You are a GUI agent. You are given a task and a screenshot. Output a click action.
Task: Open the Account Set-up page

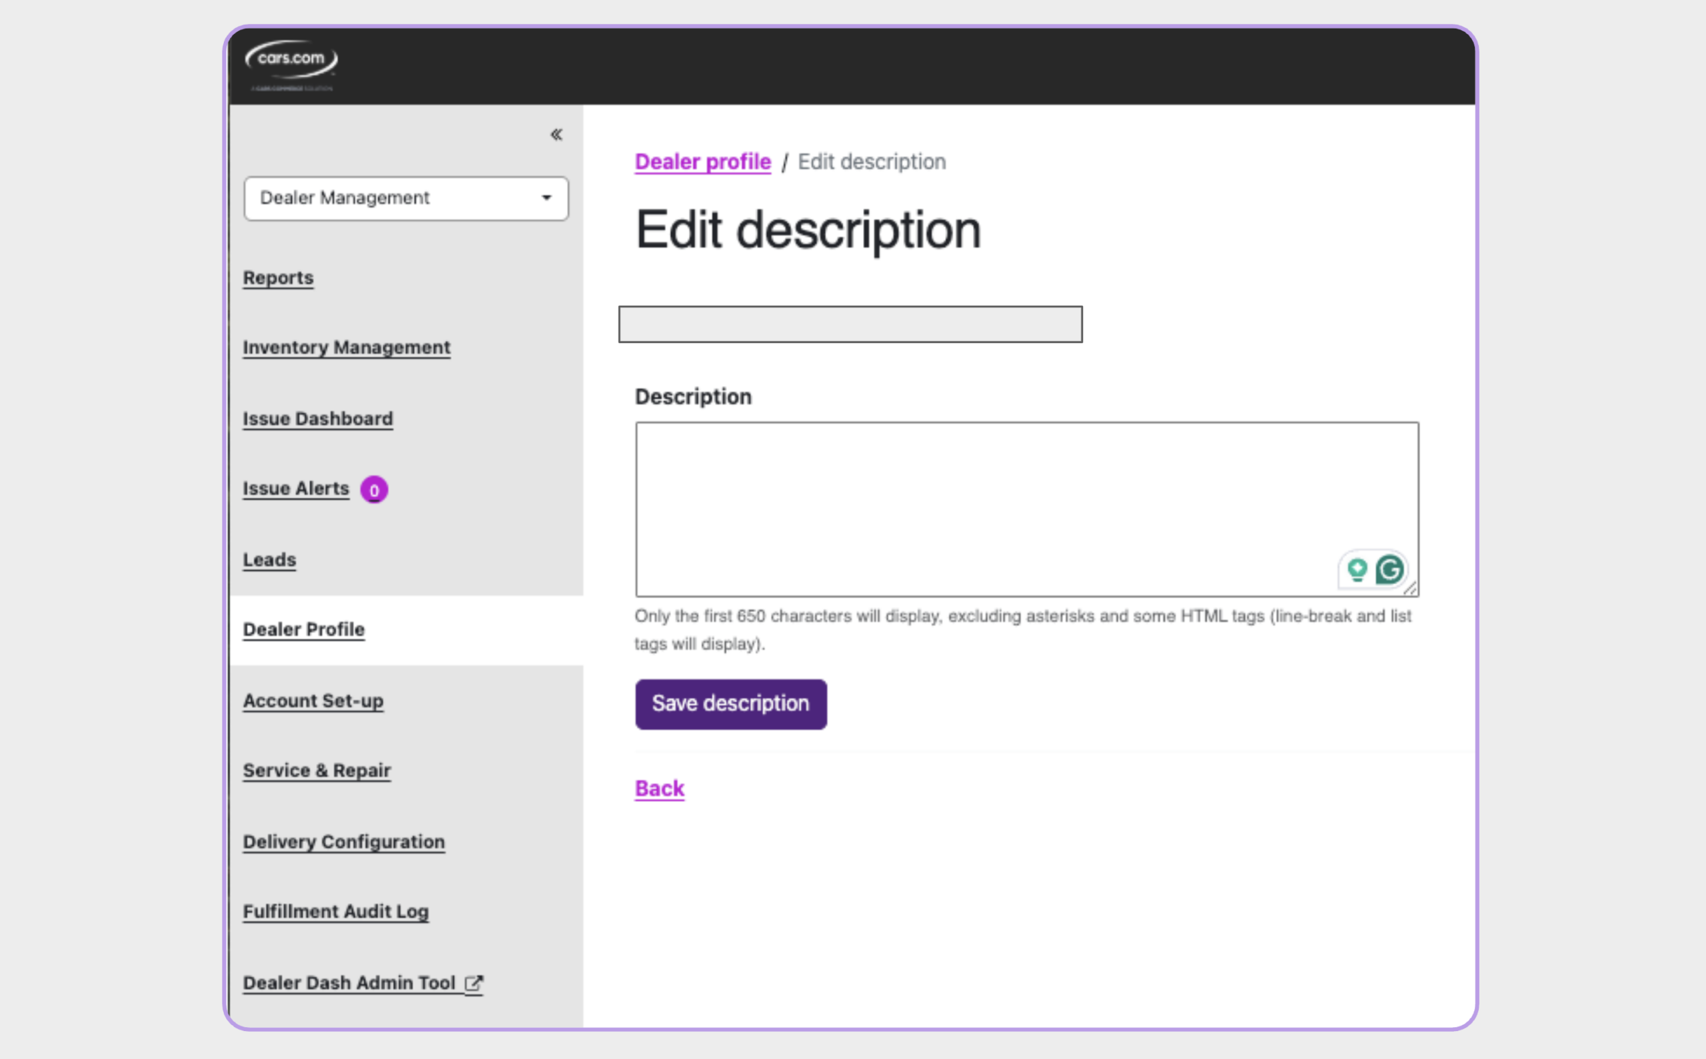click(313, 701)
